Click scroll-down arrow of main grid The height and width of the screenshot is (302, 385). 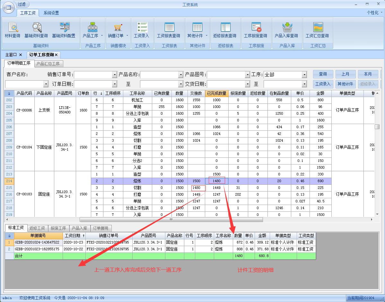click(x=377, y=215)
